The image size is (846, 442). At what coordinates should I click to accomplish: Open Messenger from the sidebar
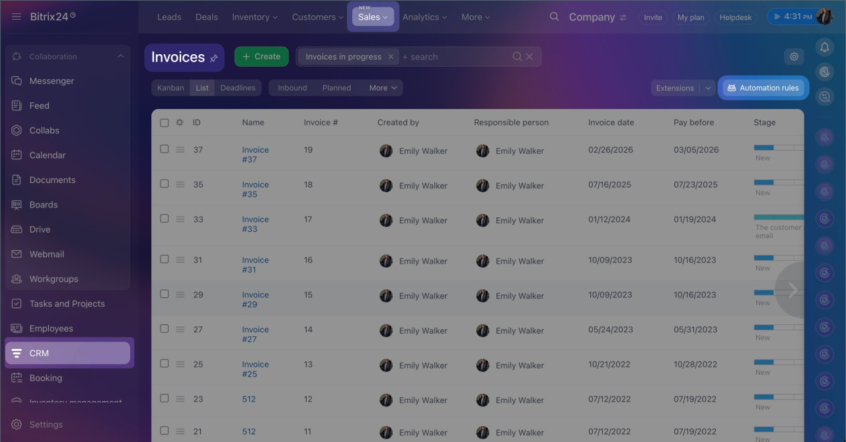point(52,81)
